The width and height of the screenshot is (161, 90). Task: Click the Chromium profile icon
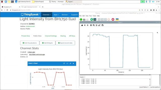point(156,10)
